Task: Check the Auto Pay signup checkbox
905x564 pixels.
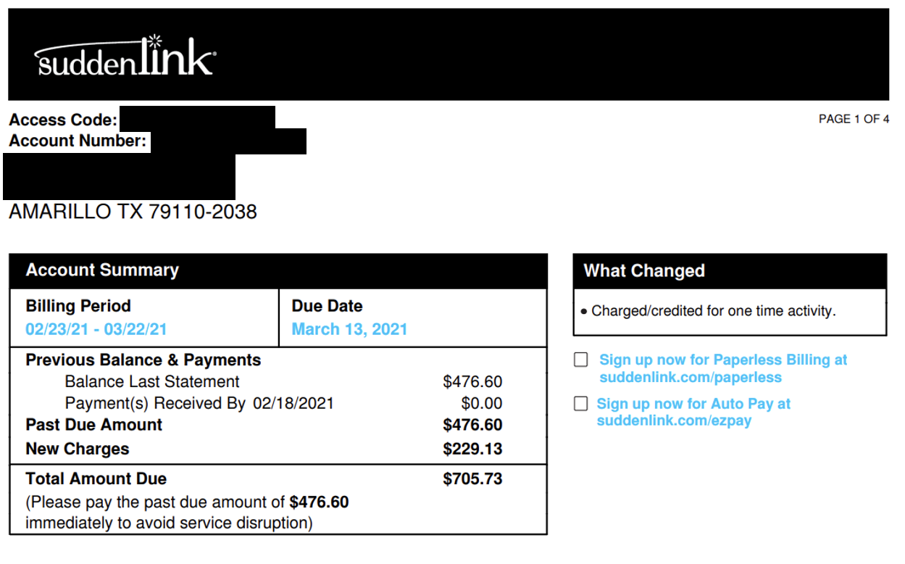Action: 581,404
